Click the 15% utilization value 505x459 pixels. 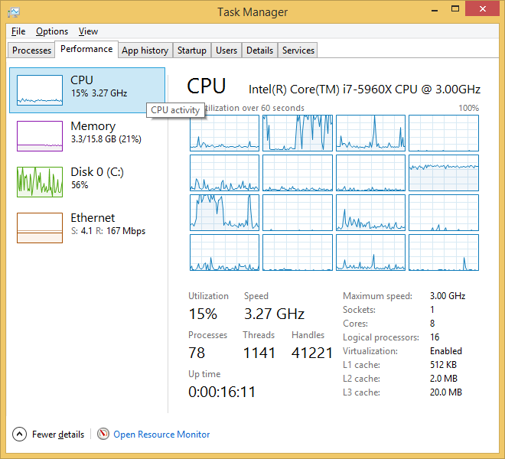point(203,314)
